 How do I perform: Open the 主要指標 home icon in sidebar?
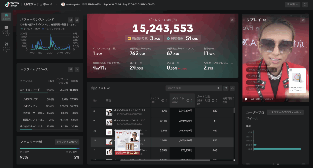(x=6, y=16)
